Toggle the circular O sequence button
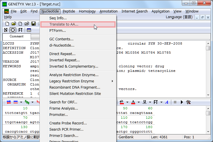This screenshot has height=142, width=213. click(12, 30)
